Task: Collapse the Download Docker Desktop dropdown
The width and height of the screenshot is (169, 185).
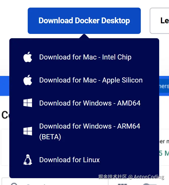Action: (84, 21)
